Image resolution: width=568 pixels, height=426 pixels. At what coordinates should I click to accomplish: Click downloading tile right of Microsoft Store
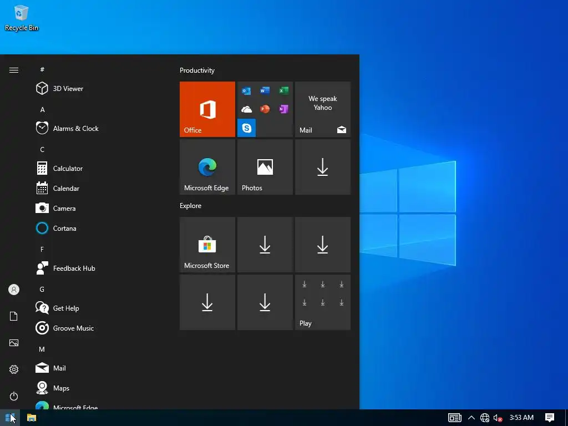tap(265, 245)
